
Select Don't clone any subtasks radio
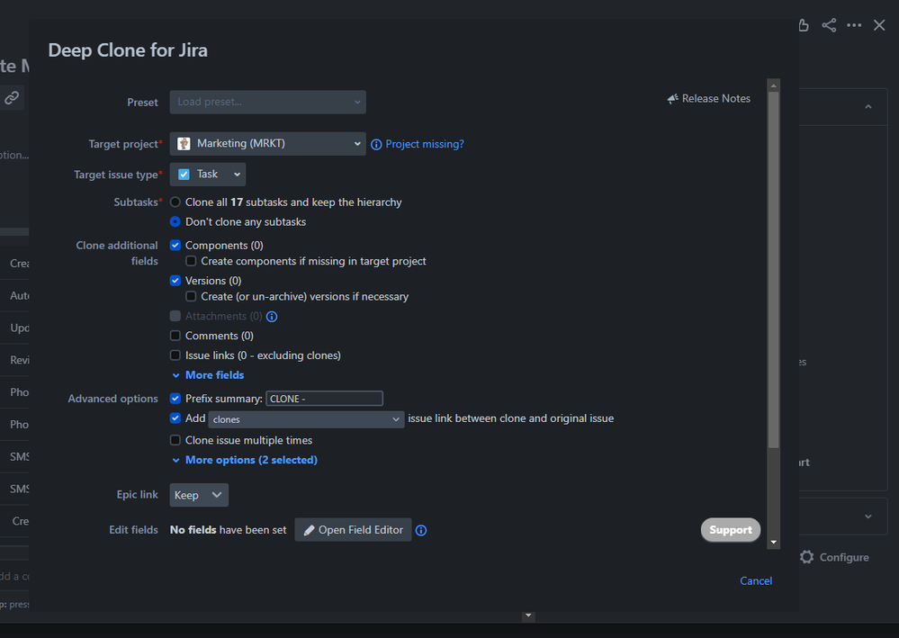coord(175,221)
